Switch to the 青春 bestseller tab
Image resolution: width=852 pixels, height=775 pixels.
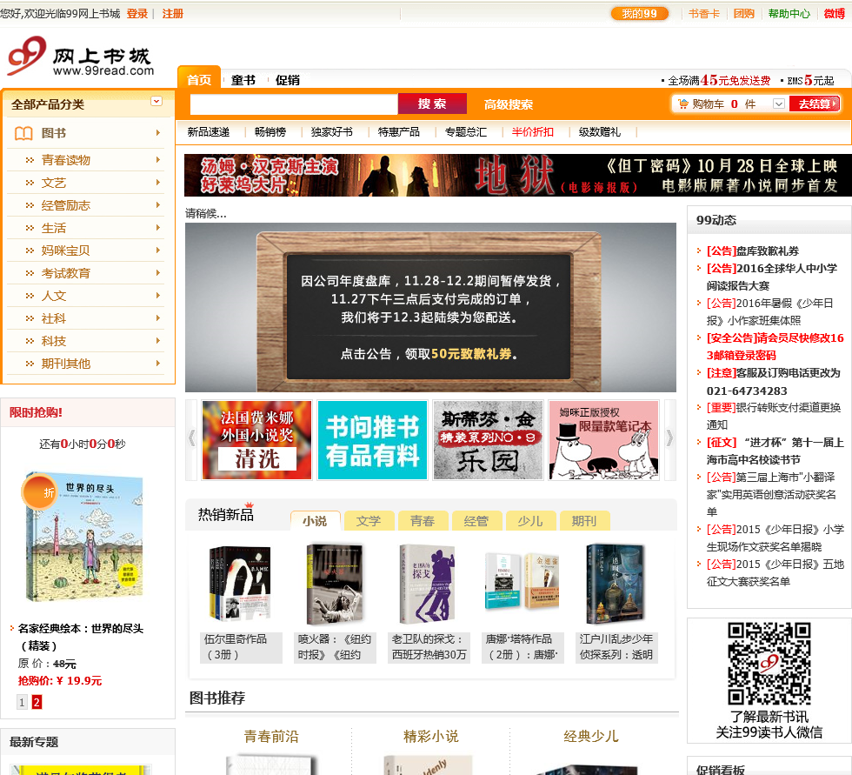pyautogui.click(x=423, y=521)
